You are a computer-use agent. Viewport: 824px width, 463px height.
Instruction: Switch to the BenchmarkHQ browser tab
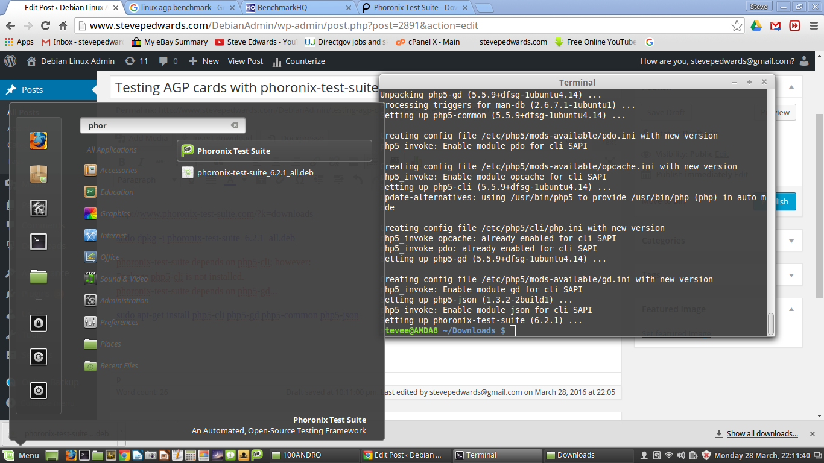pos(299,8)
